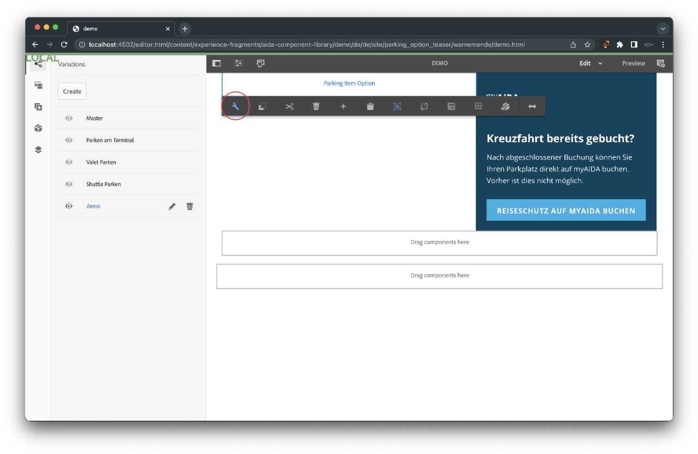Open the Components cube icon in side rail
The image size is (698, 454).
(x=38, y=128)
